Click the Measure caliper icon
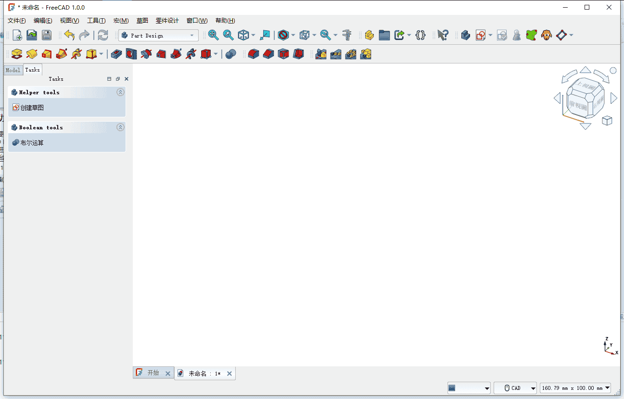This screenshot has width=624, height=399. point(347,35)
